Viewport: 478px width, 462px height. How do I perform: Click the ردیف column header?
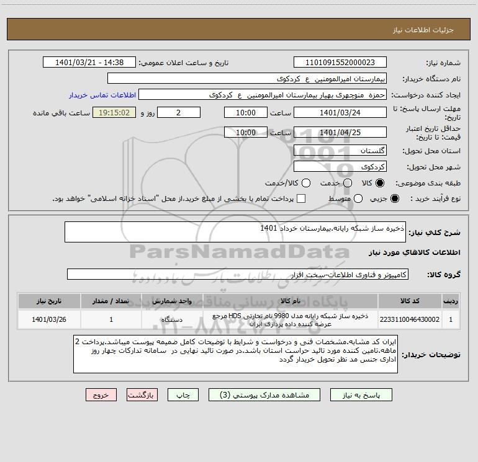(451, 301)
